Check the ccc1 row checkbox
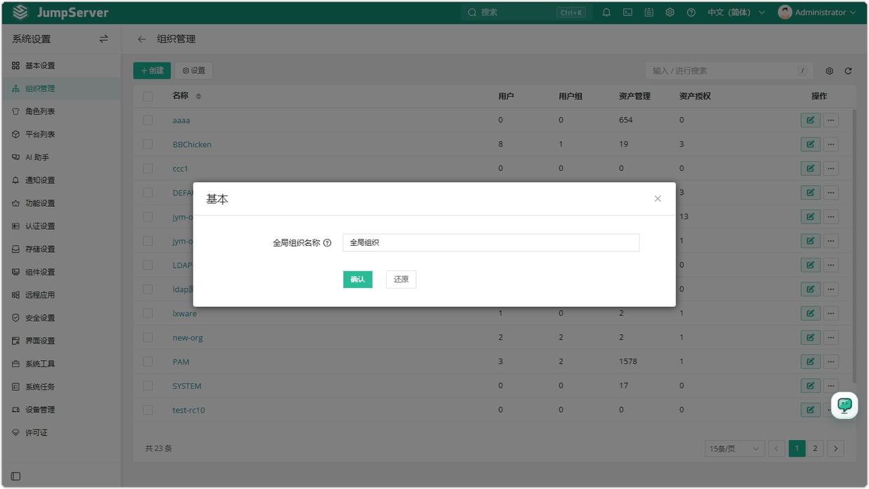The image size is (869, 489). (x=148, y=169)
